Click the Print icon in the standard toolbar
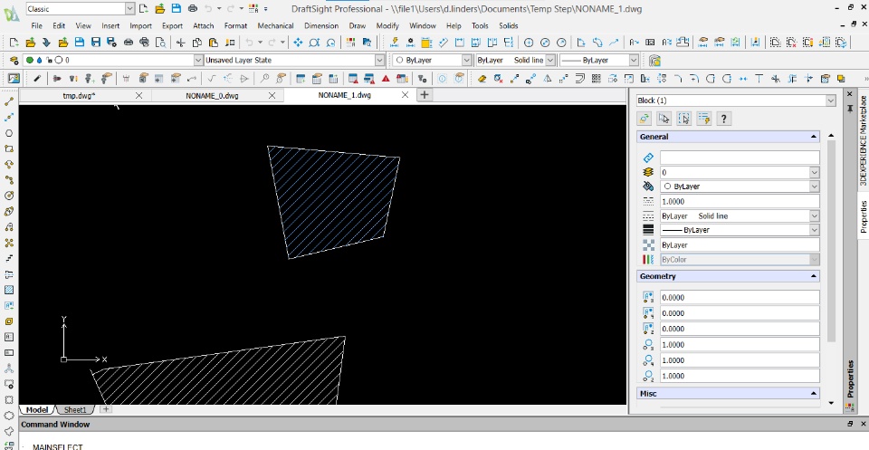 pos(129,43)
